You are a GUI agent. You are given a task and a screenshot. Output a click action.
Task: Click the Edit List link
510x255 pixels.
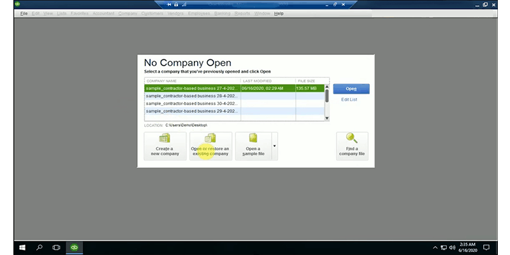[x=349, y=99]
